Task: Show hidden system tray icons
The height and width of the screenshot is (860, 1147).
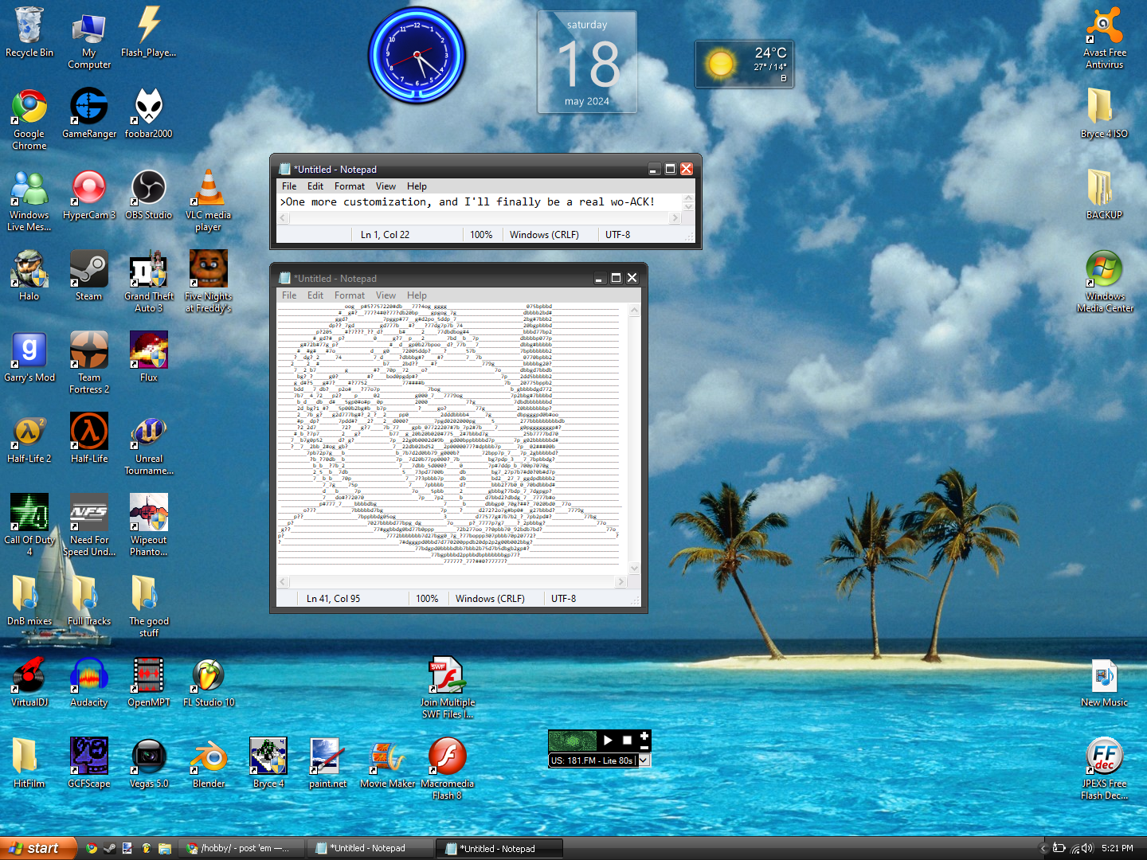Action: pyautogui.click(x=1043, y=848)
